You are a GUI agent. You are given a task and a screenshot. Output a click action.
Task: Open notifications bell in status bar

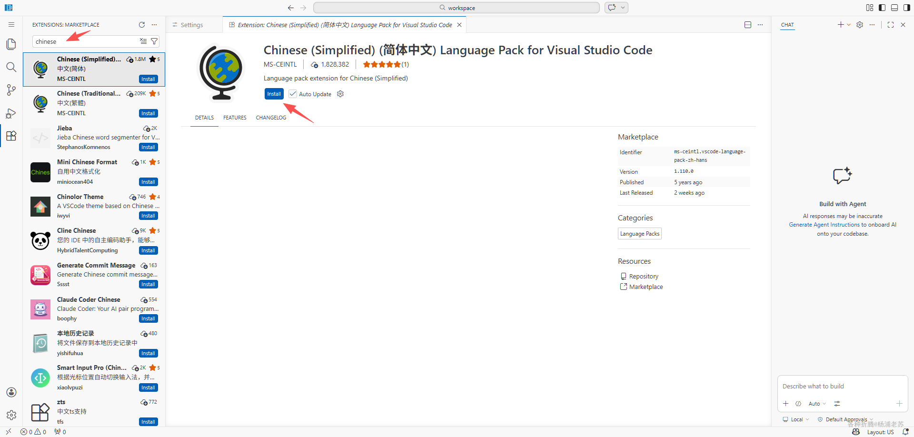click(x=905, y=432)
